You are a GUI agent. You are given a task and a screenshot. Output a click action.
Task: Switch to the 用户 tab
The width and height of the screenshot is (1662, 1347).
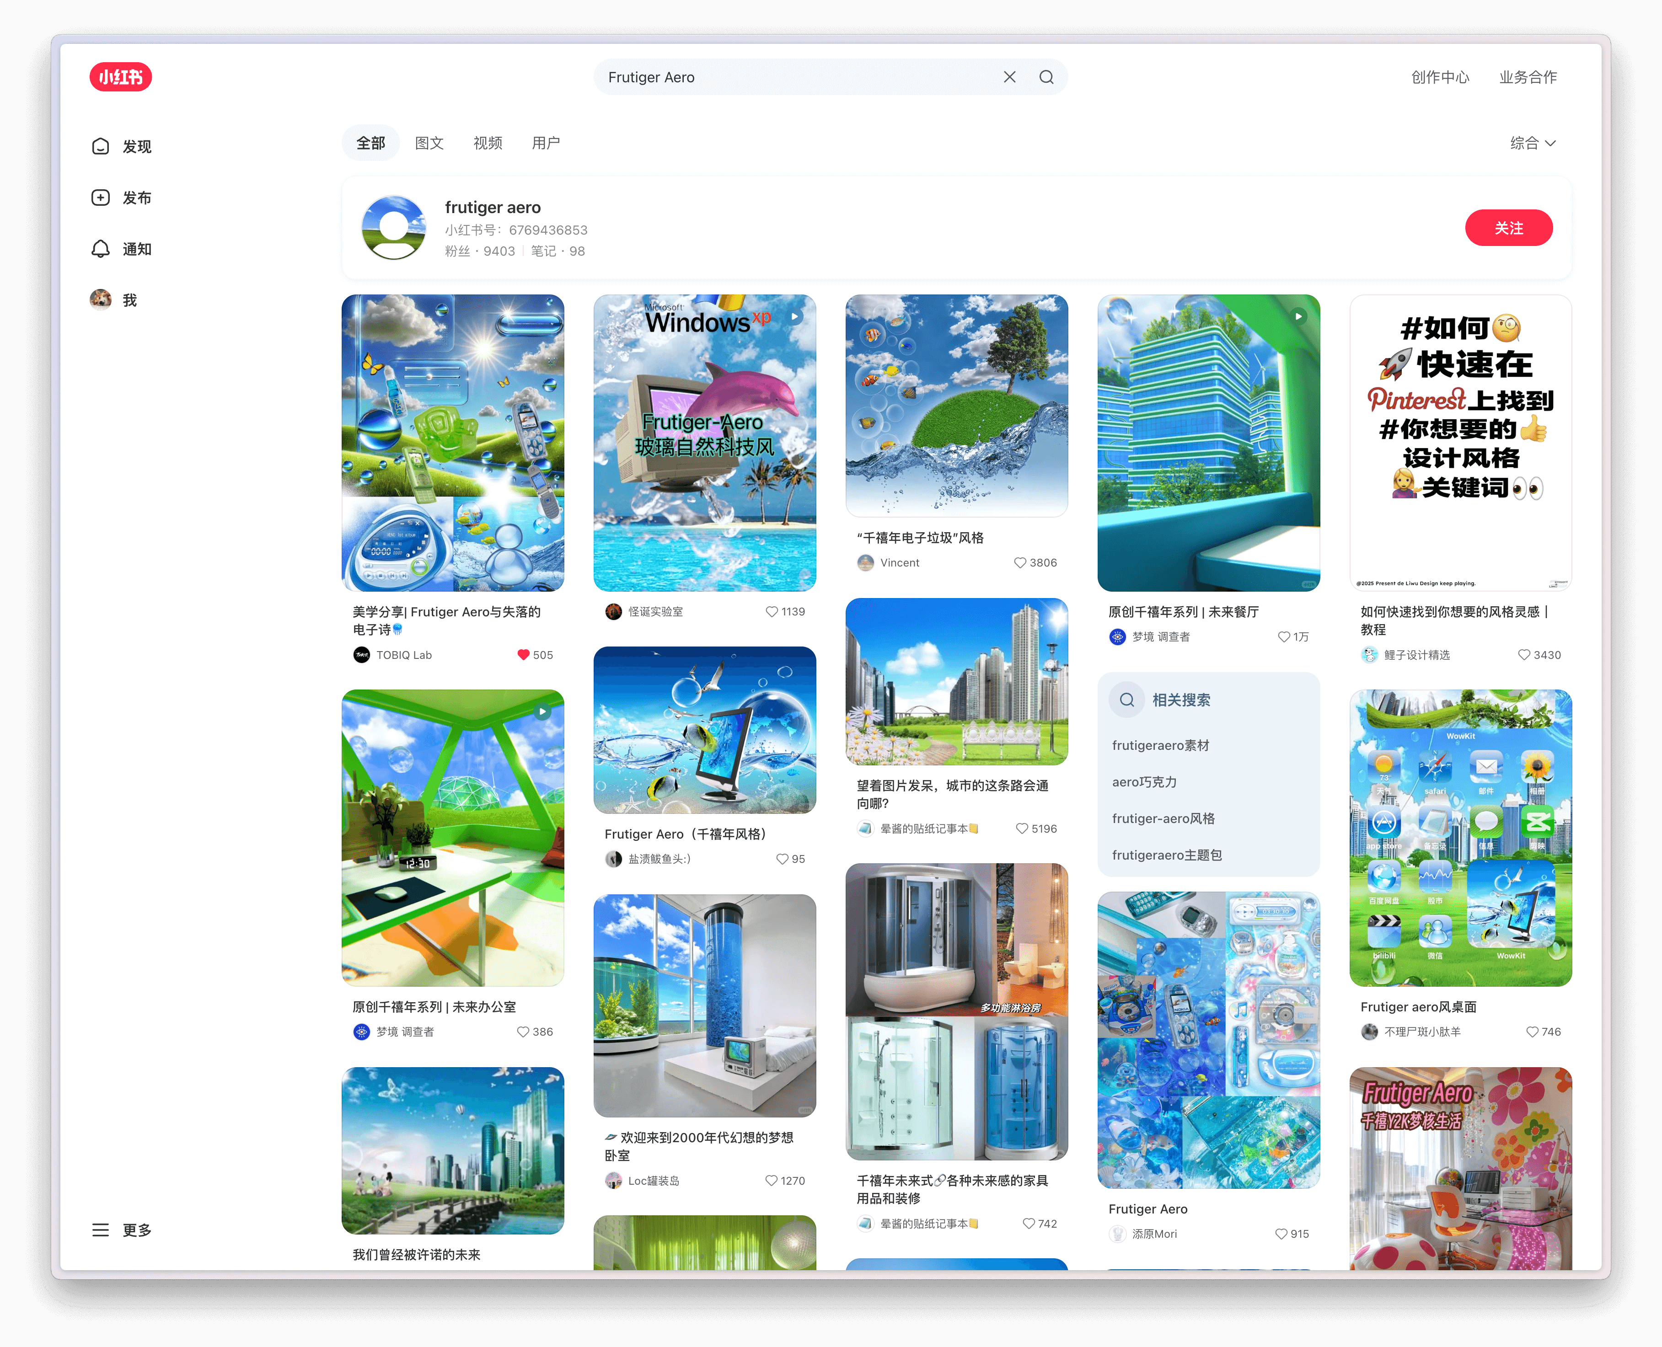coord(546,143)
